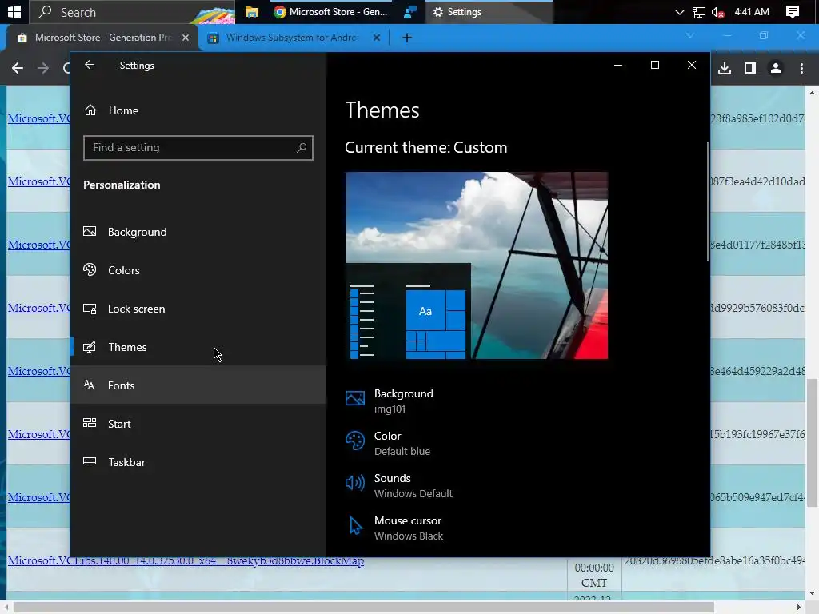Image resolution: width=819 pixels, height=614 pixels.
Task: Show hidden system tray icons chevron
Action: coord(680,12)
